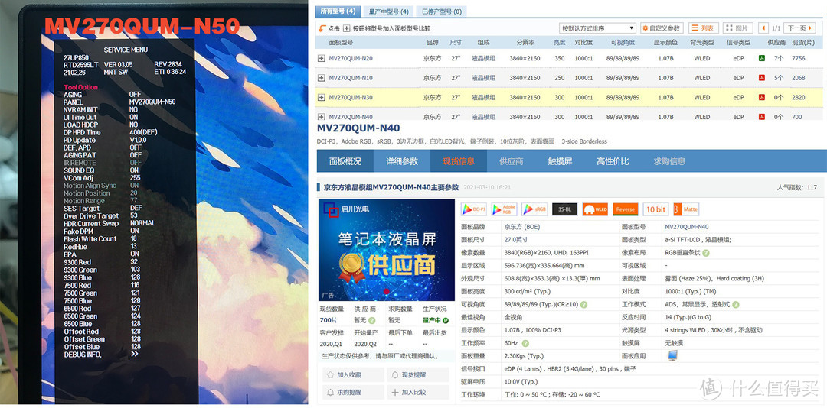Image resolution: width=827 pixels, height=408 pixels.
Task: Switch to 图片 picture view
Action: click(x=737, y=28)
